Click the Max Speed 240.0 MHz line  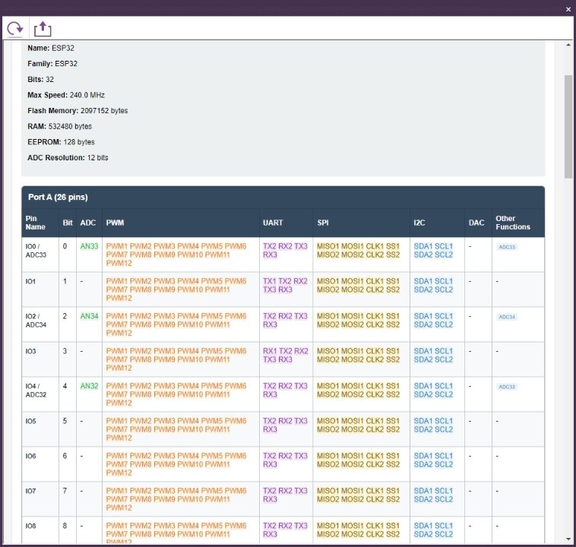(x=66, y=95)
